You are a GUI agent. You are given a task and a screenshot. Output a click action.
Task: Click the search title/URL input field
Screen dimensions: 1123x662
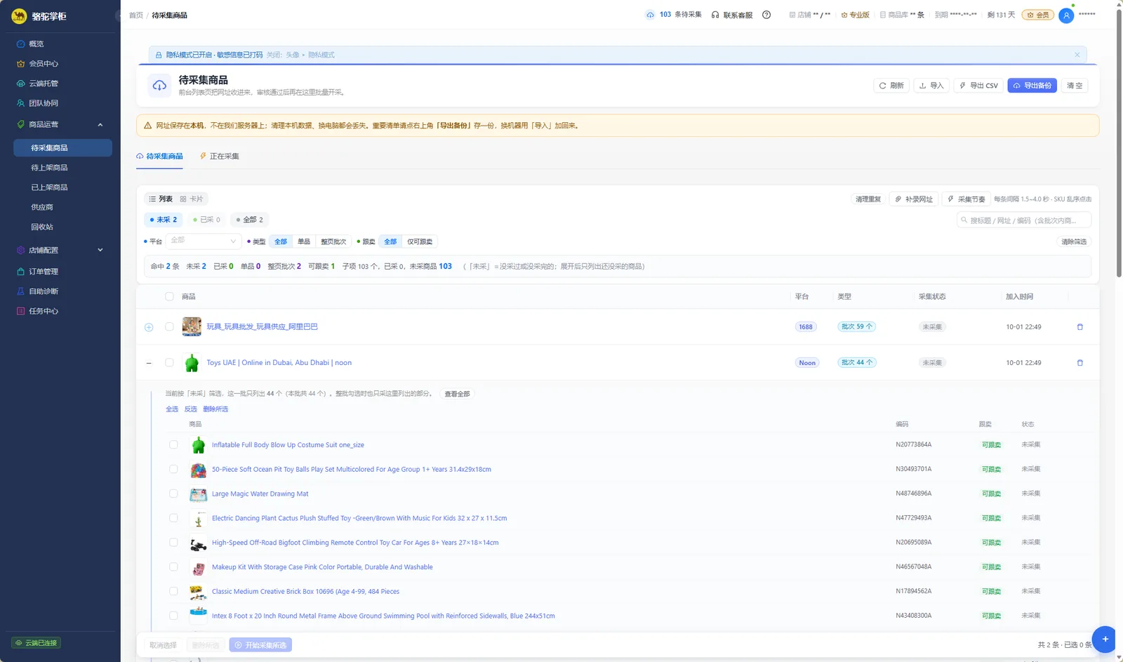(x=1024, y=220)
